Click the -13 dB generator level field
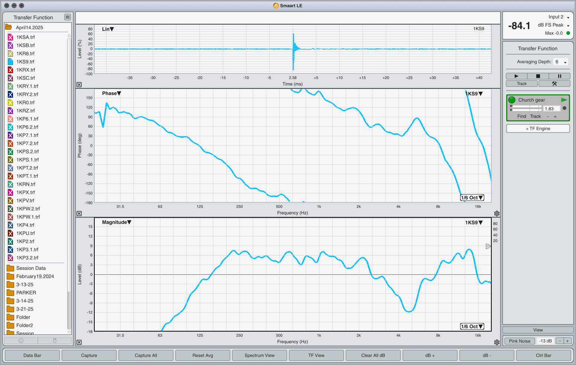 point(546,341)
